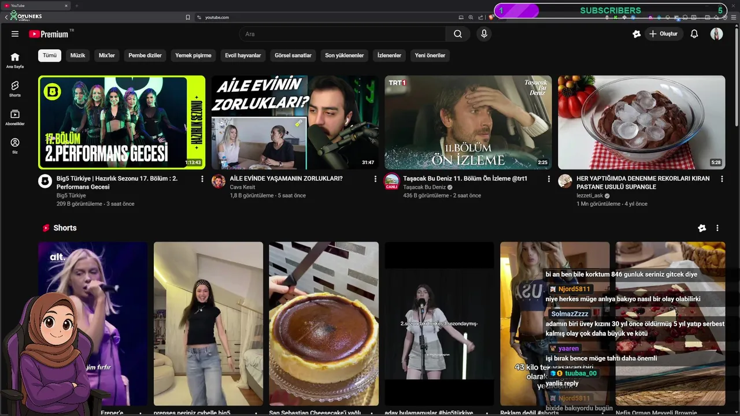The image size is (740, 416).
Task: Open the Taşacak Bu Deniz 11. Bölüm title
Action: coord(465,179)
